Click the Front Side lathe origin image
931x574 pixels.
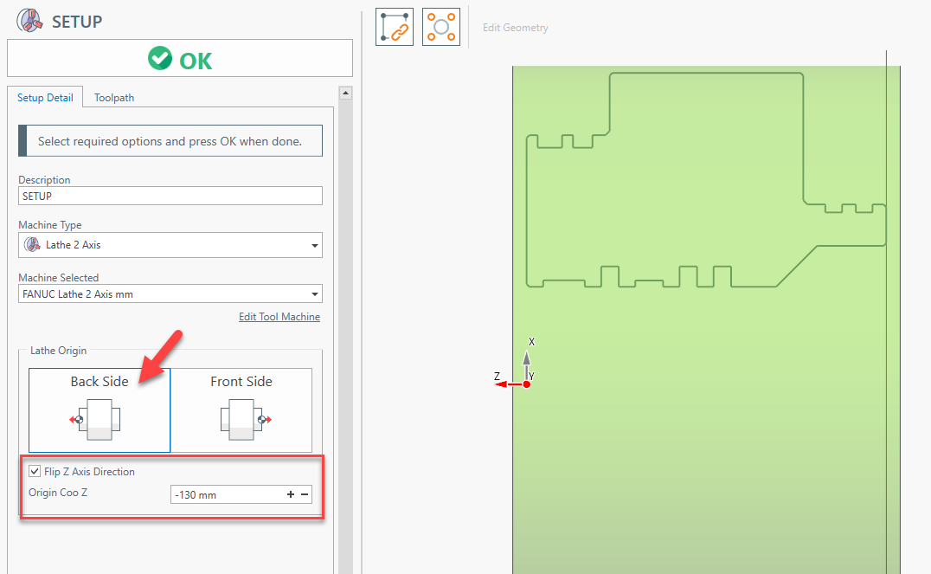tap(241, 419)
